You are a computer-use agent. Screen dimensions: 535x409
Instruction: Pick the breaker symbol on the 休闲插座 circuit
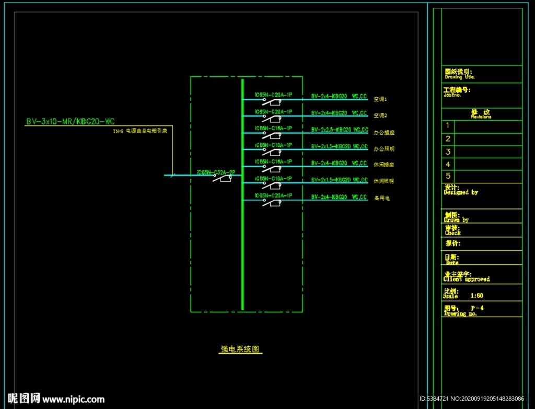[x=272, y=169]
